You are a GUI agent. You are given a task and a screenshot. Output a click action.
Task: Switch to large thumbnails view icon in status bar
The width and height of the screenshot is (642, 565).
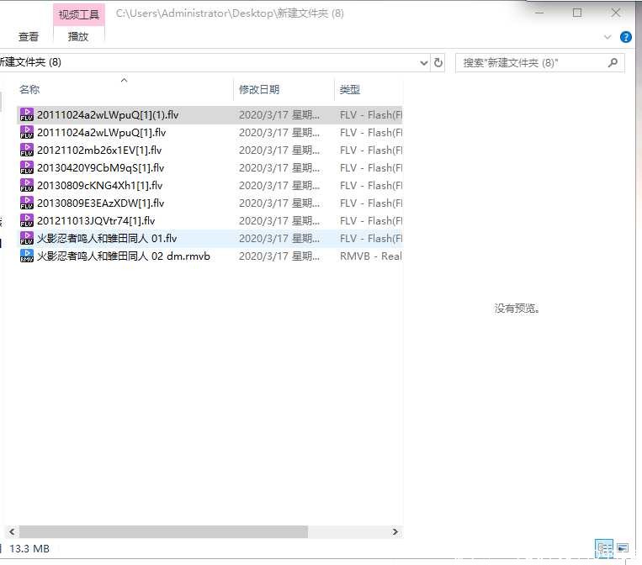(x=623, y=548)
